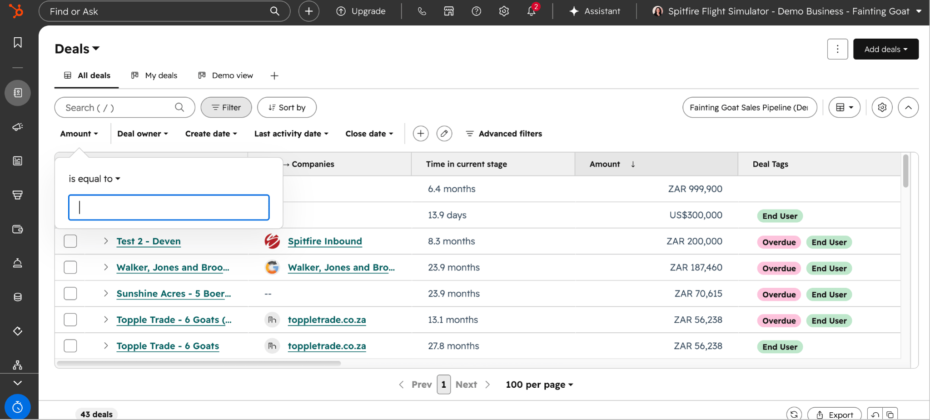Open Advanced filters

click(x=504, y=134)
